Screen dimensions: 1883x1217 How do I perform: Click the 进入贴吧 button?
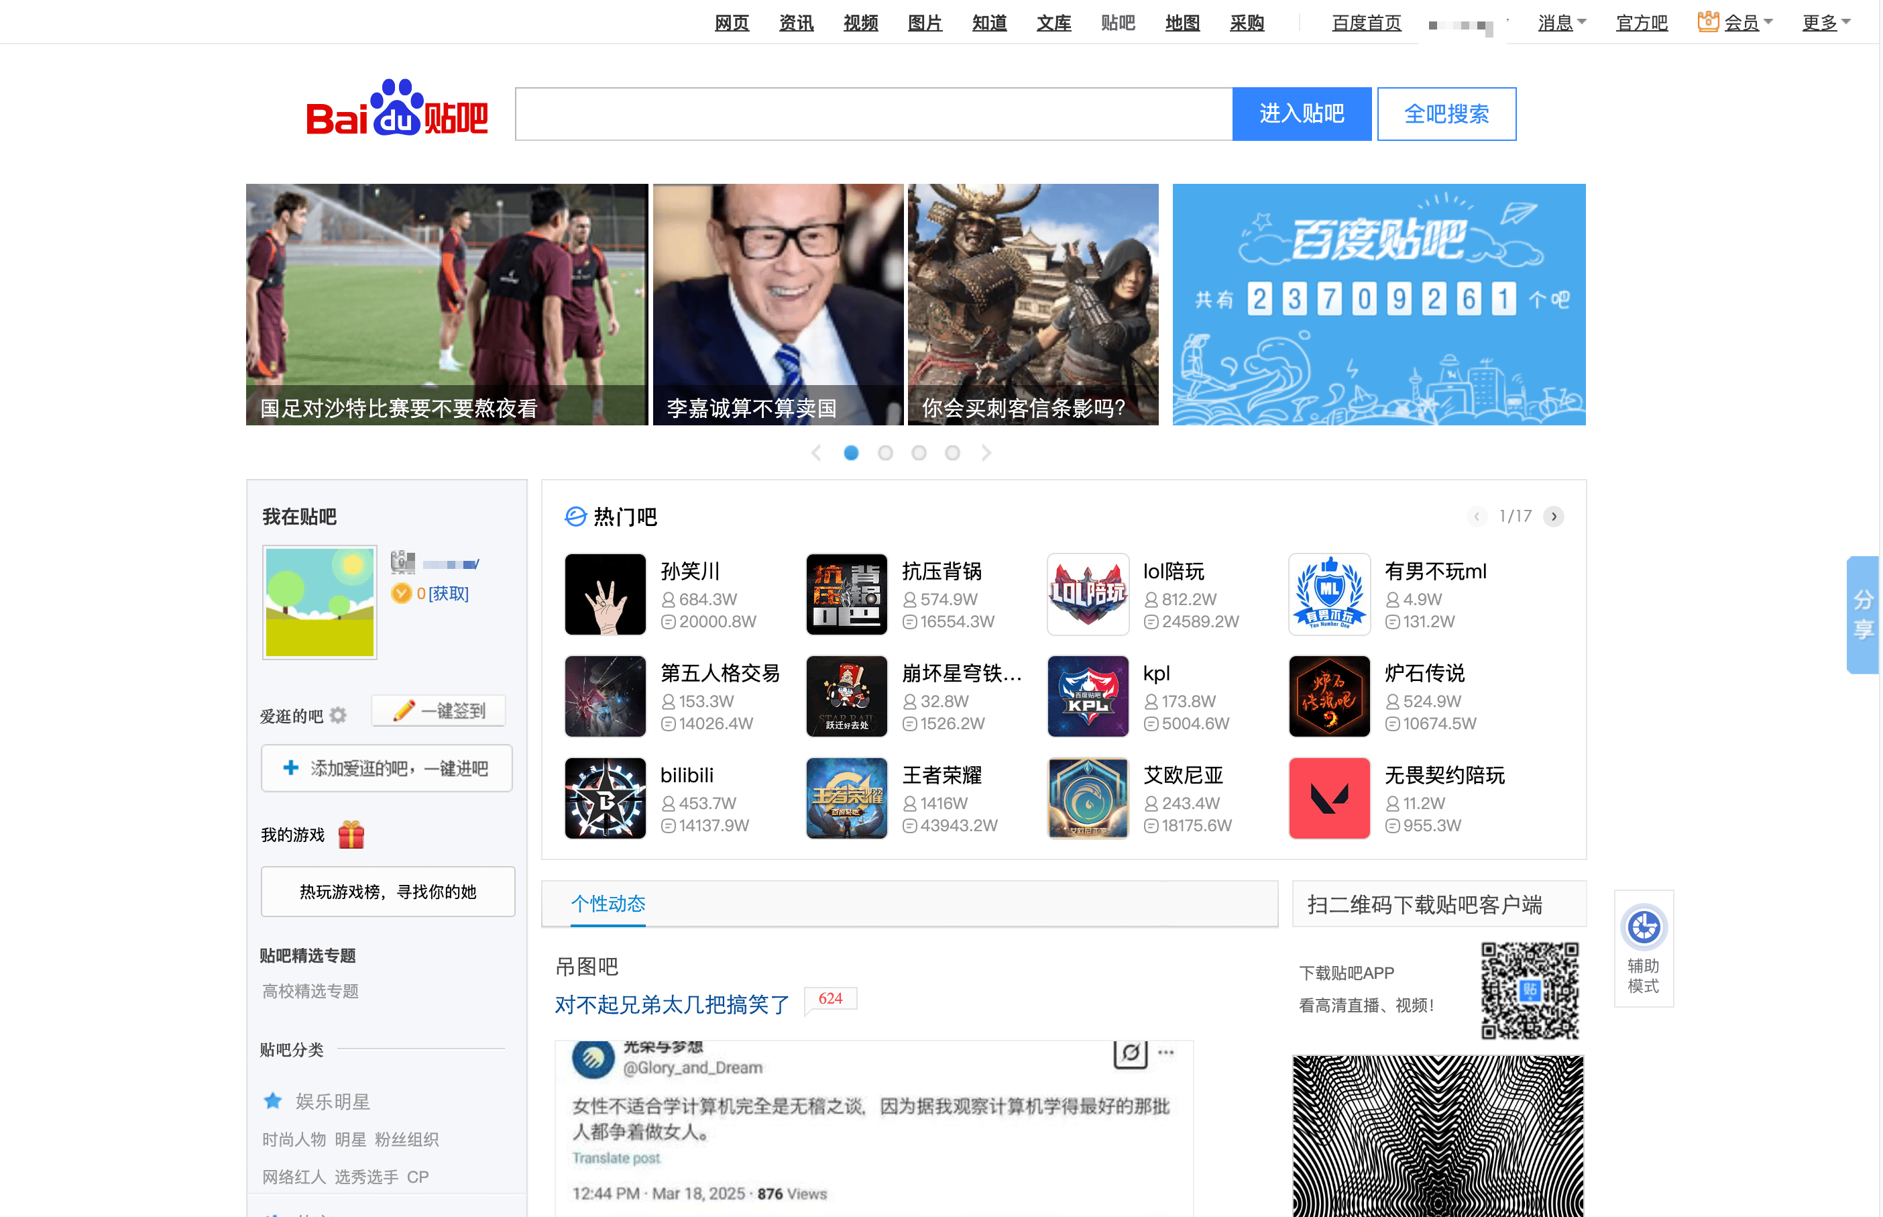click(x=1302, y=114)
